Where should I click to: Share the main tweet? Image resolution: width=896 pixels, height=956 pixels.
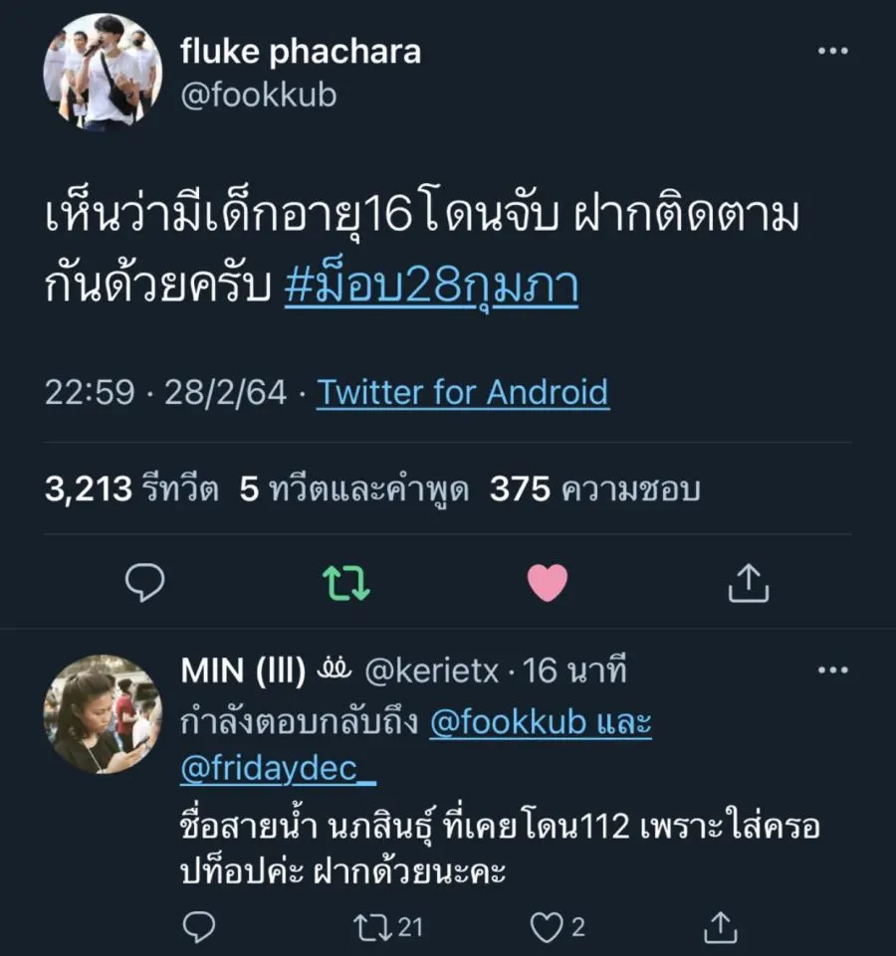tap(746, 583)
